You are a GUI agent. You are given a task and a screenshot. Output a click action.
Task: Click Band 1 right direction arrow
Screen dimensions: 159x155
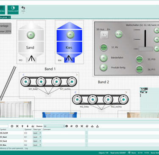tap(77, 75)
